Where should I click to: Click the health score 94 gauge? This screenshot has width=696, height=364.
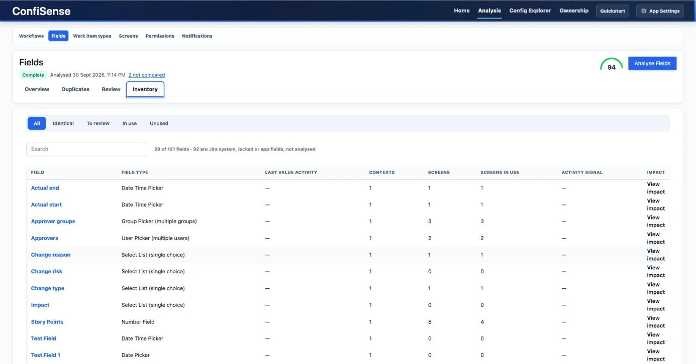(x=611, y=65)
